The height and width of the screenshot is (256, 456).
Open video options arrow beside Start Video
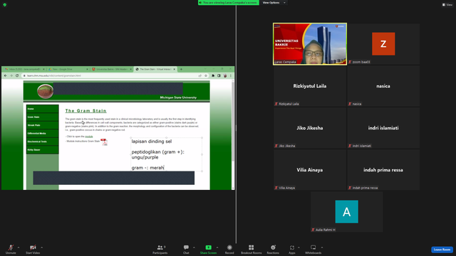coord(42,247)
